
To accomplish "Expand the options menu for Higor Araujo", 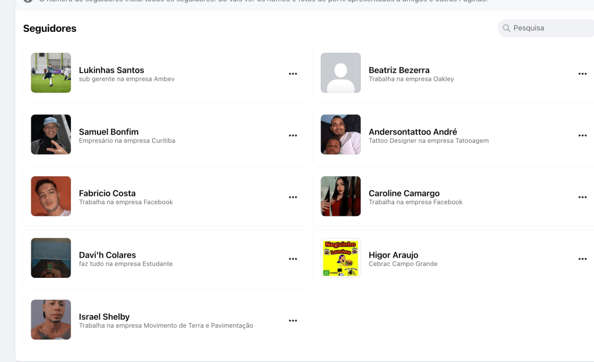I will 582,259.
